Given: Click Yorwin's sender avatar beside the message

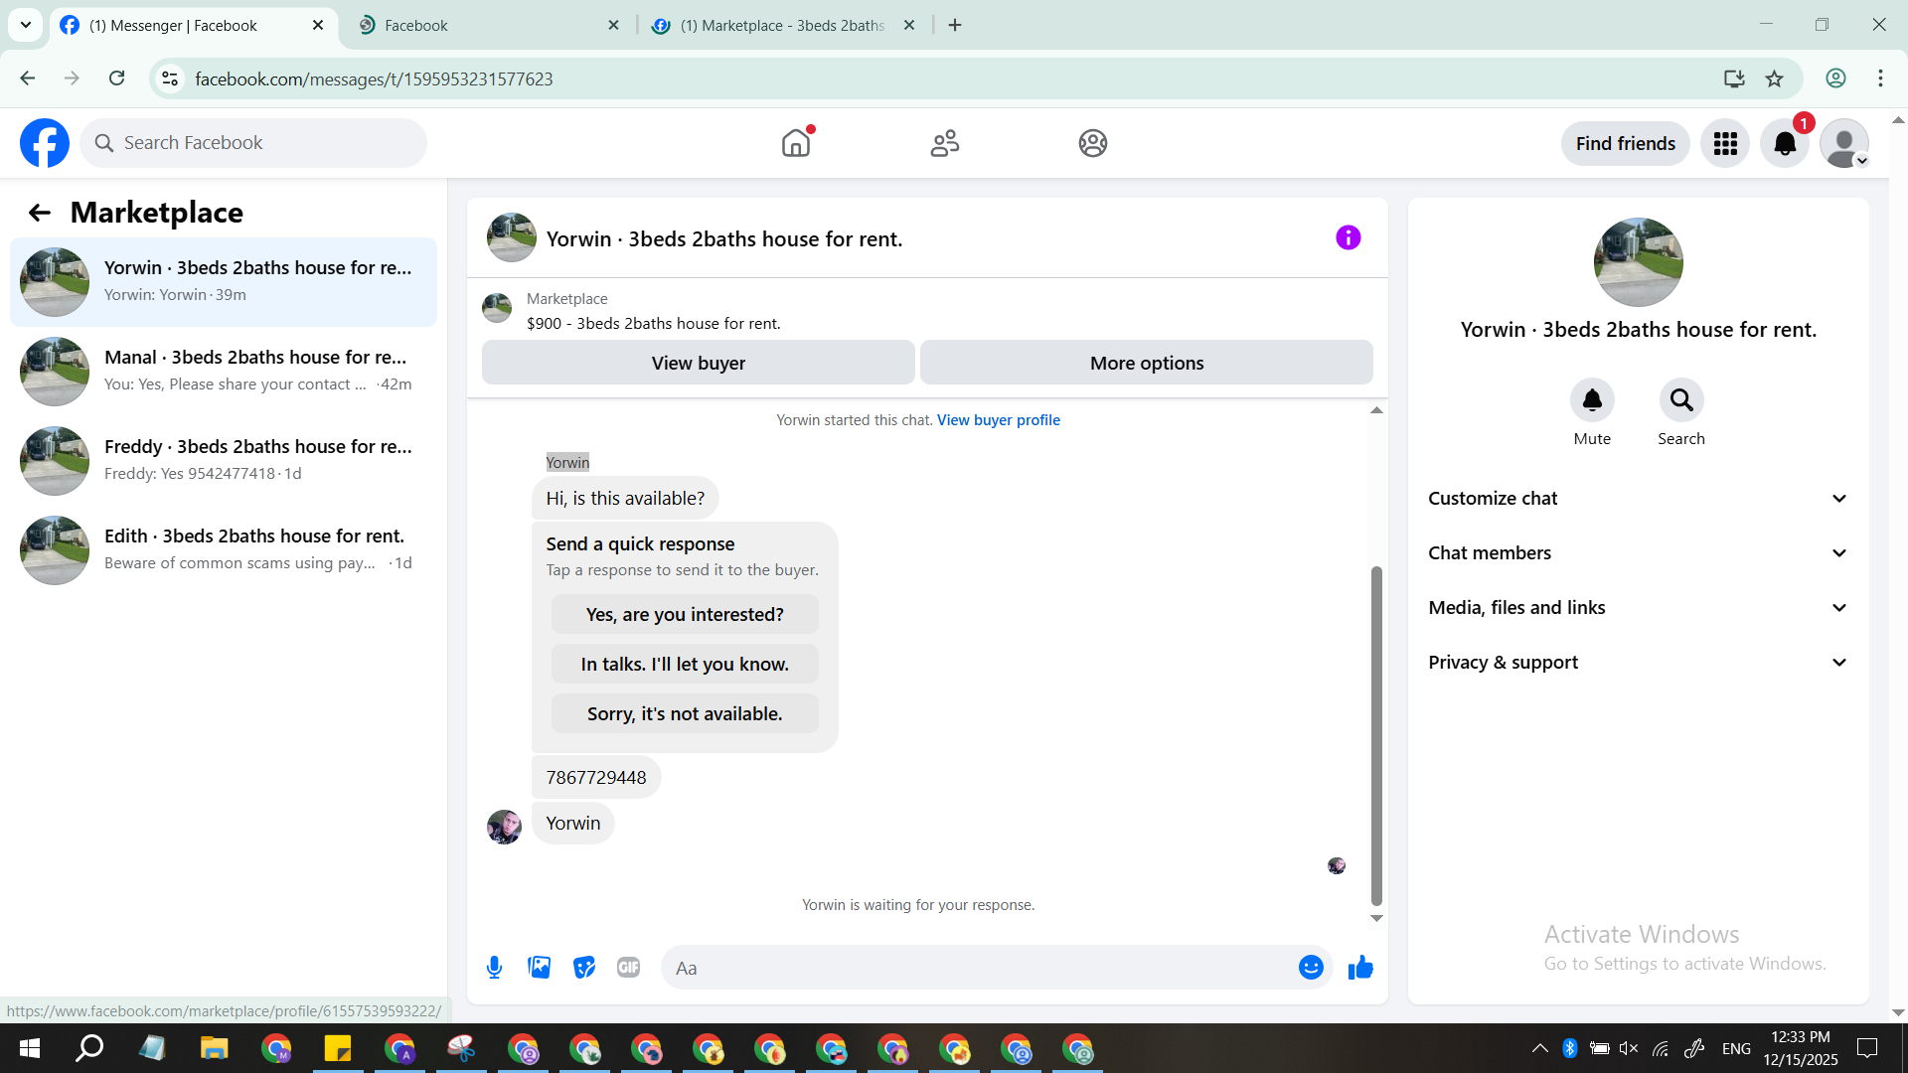Looking at the screenshot, I should pyautogui.click(x=504, y=826).
